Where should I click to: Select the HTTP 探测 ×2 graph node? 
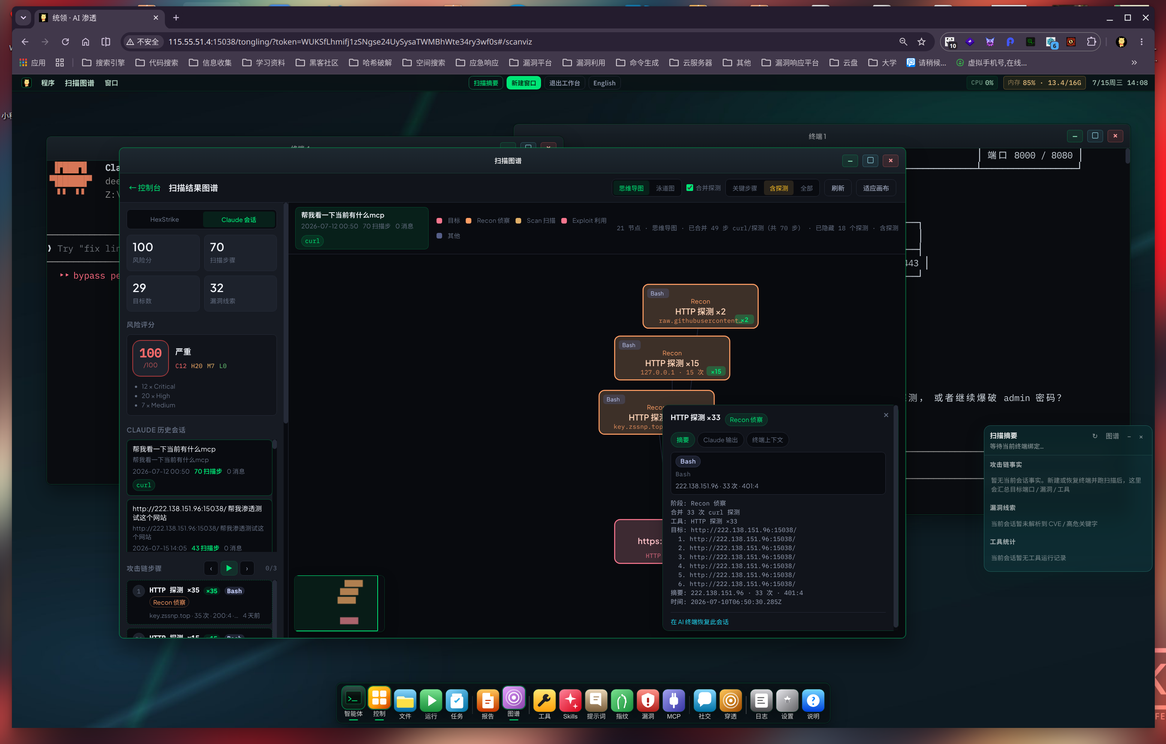pyautogui.click(x=700, y=306)
